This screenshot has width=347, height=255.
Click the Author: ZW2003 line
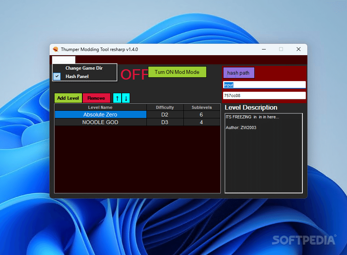click(241, 127)
